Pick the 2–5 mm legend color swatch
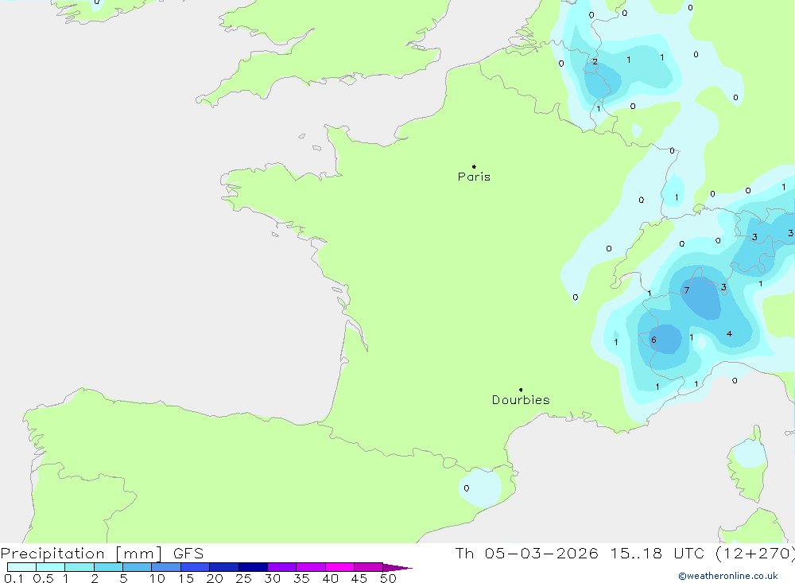 pyautogui.click(x=108, y=567)
